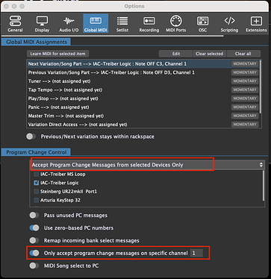The width and height of the screenshot is (271, 279).
Task: Enable Pass unused PC messages
Action: 34,216
